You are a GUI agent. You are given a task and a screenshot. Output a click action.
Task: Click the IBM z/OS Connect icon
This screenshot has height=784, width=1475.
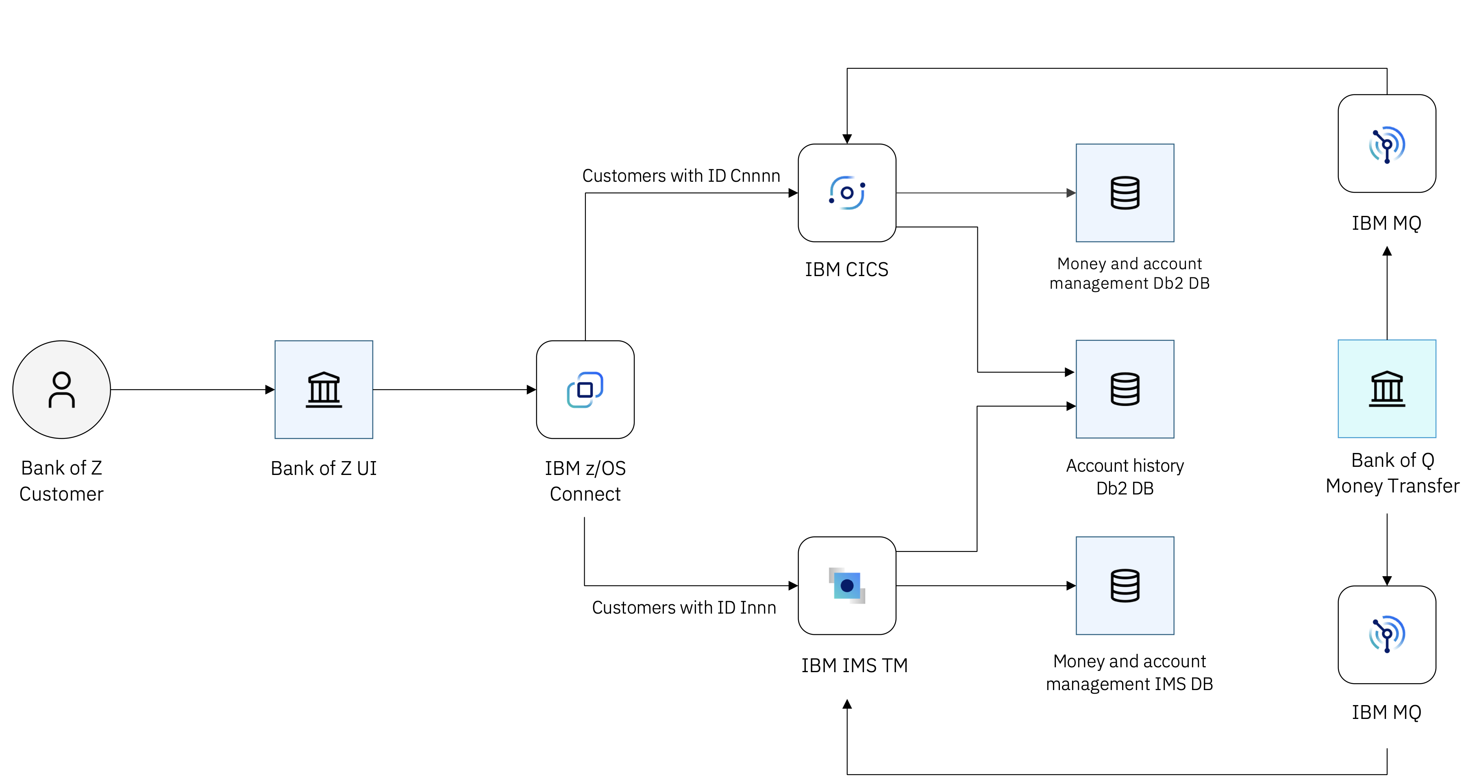coord(585,390)
